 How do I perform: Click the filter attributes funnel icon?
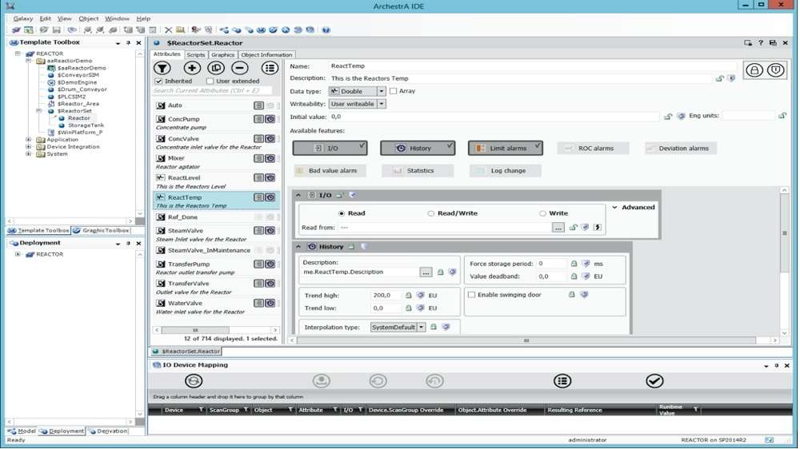coord(162,68)
